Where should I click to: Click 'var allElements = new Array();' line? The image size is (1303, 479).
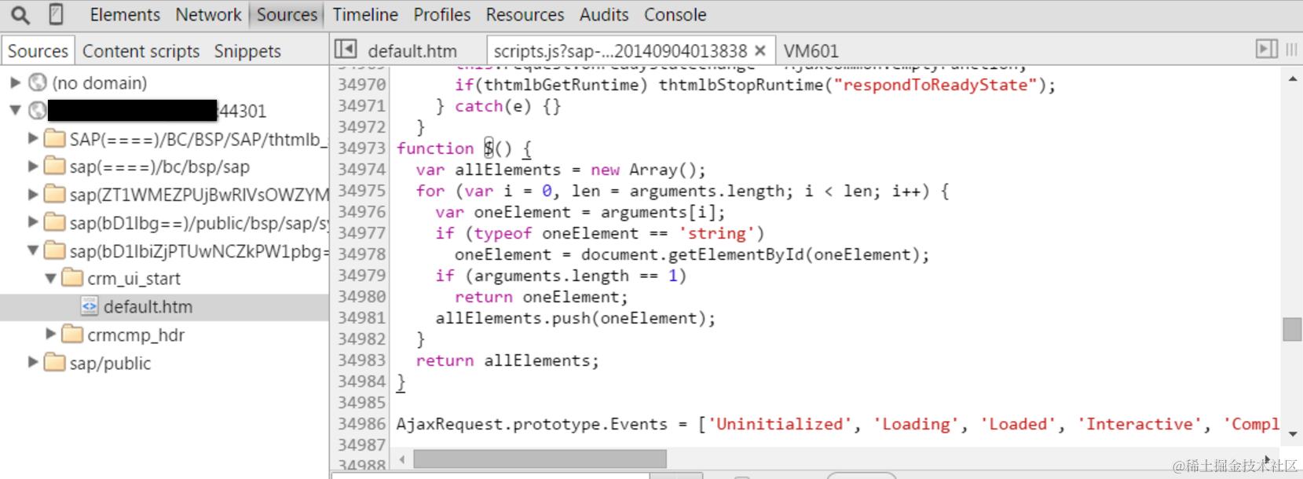point(561,170)
